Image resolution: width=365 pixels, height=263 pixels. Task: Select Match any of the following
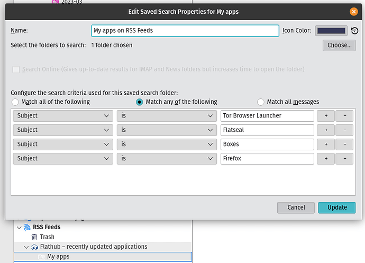(x=140, y=102)
